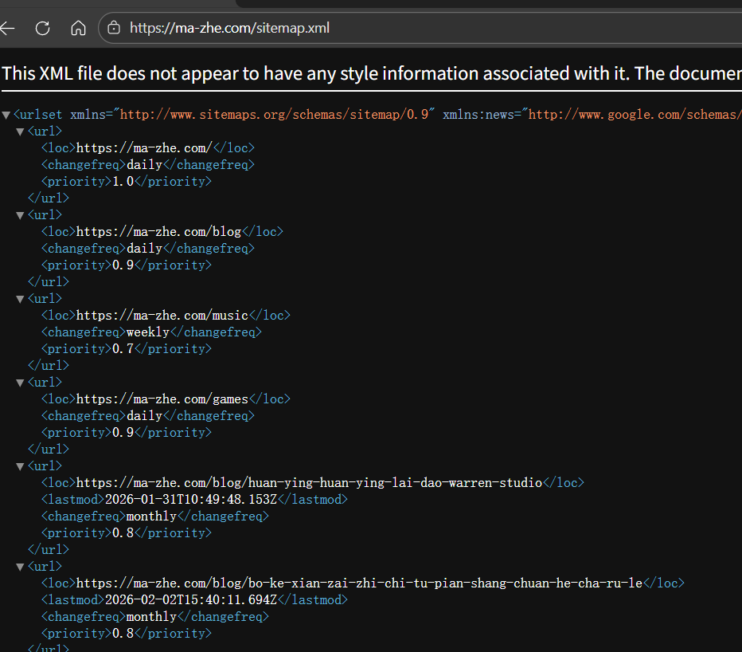This screenshot has width=742, height=652.
Task: Click the 'weekly' changefreq value
Action: [148, 332]
